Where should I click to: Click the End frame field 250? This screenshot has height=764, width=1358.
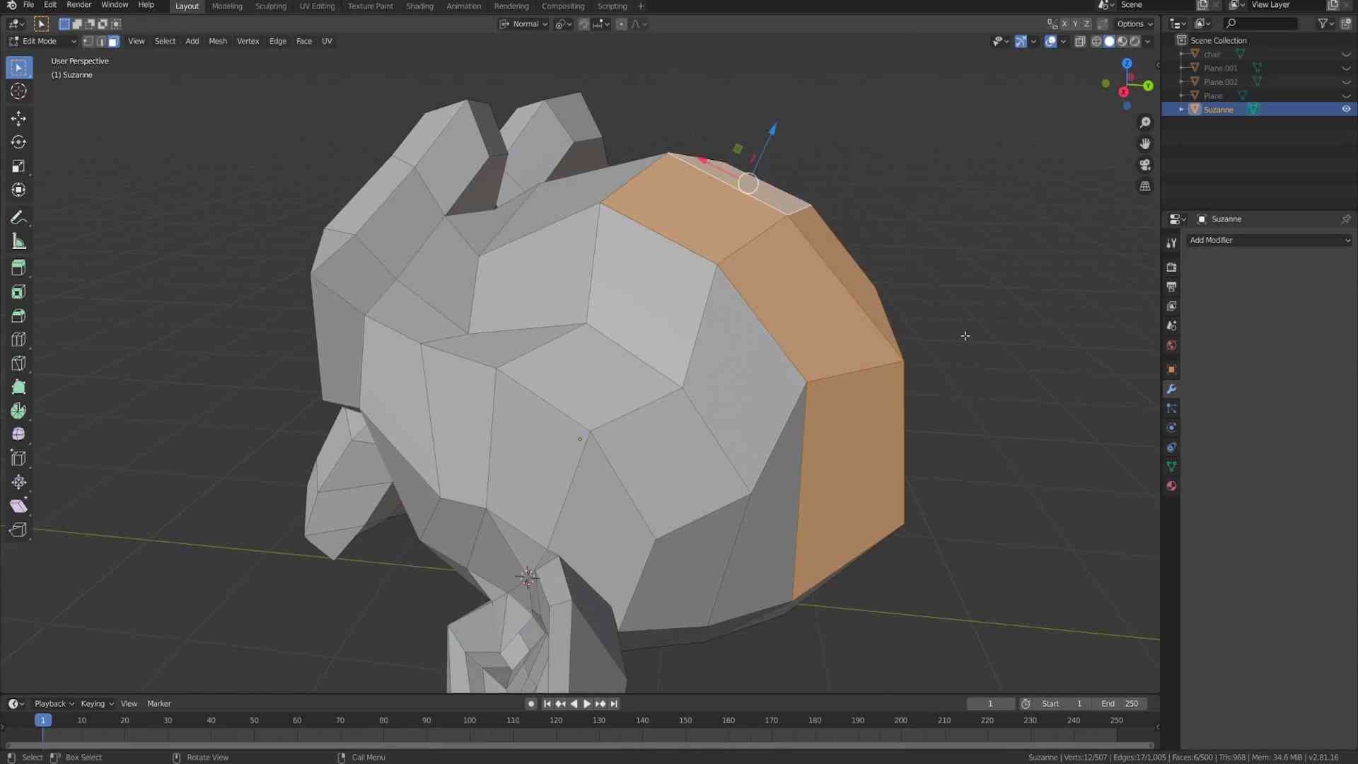click(x=1120, y=704)
